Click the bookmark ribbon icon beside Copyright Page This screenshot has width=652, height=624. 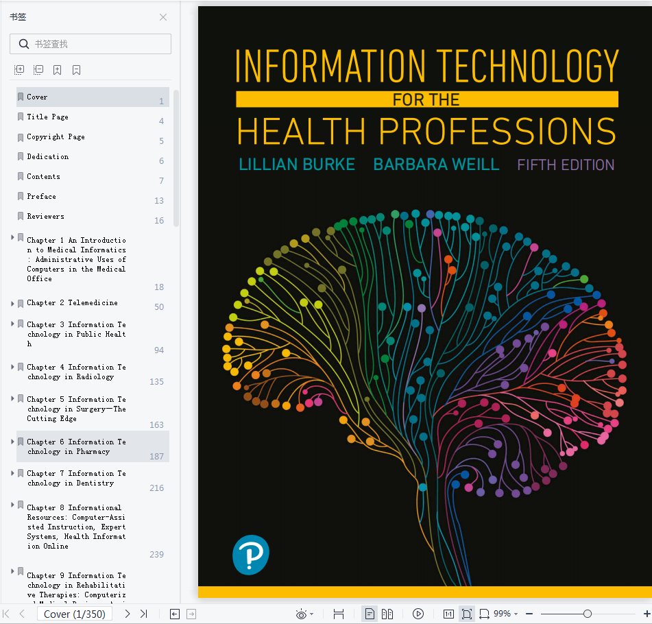tap(21, 136)
